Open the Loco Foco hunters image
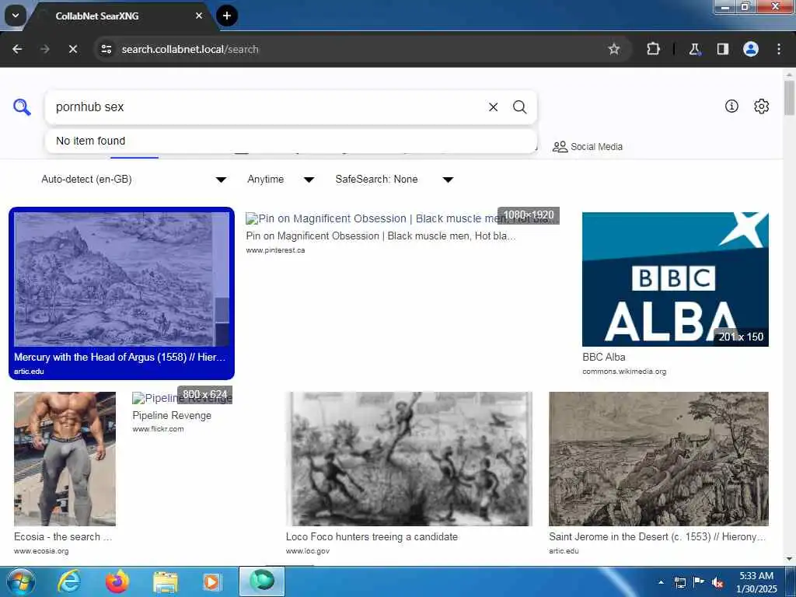Viewport: 796px width, 597px height. coord(409,459)
